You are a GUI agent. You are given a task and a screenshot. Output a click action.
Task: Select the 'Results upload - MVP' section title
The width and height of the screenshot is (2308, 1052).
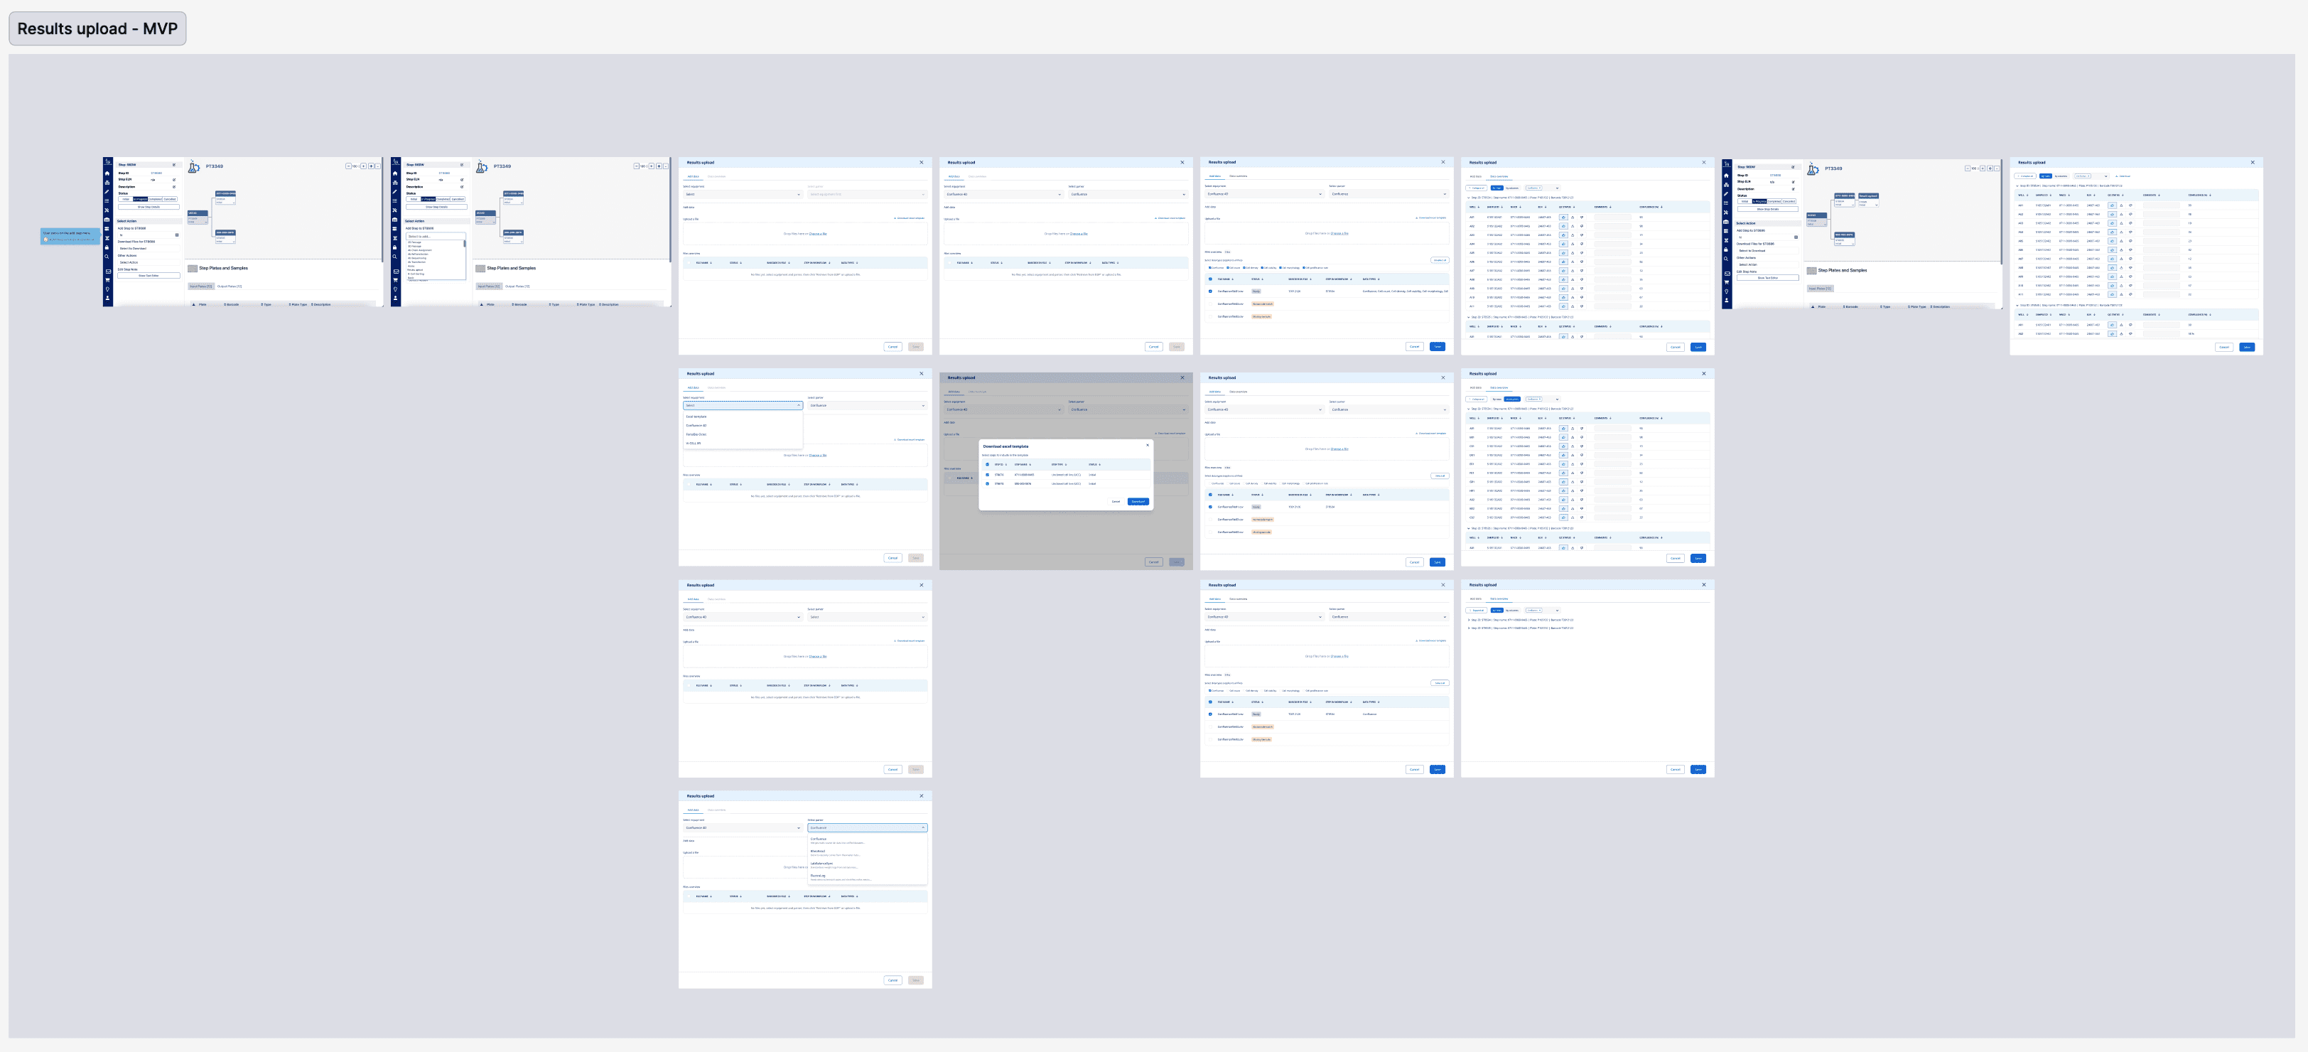(x=97, y=28)
